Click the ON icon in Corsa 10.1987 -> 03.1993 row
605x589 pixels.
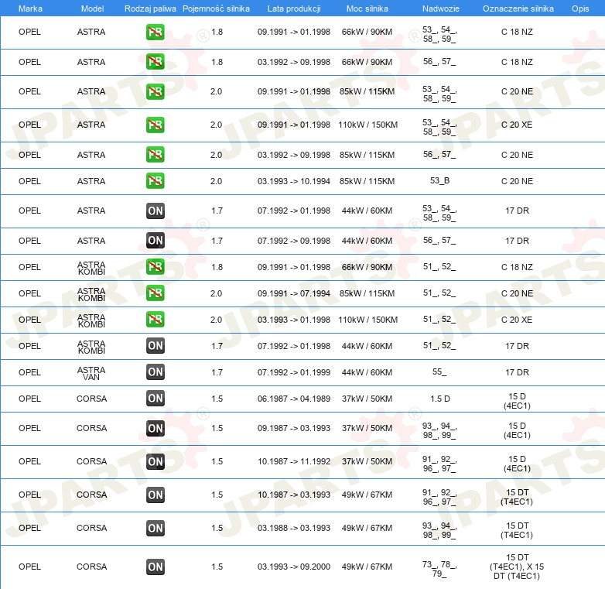click(x=155, y=495)
